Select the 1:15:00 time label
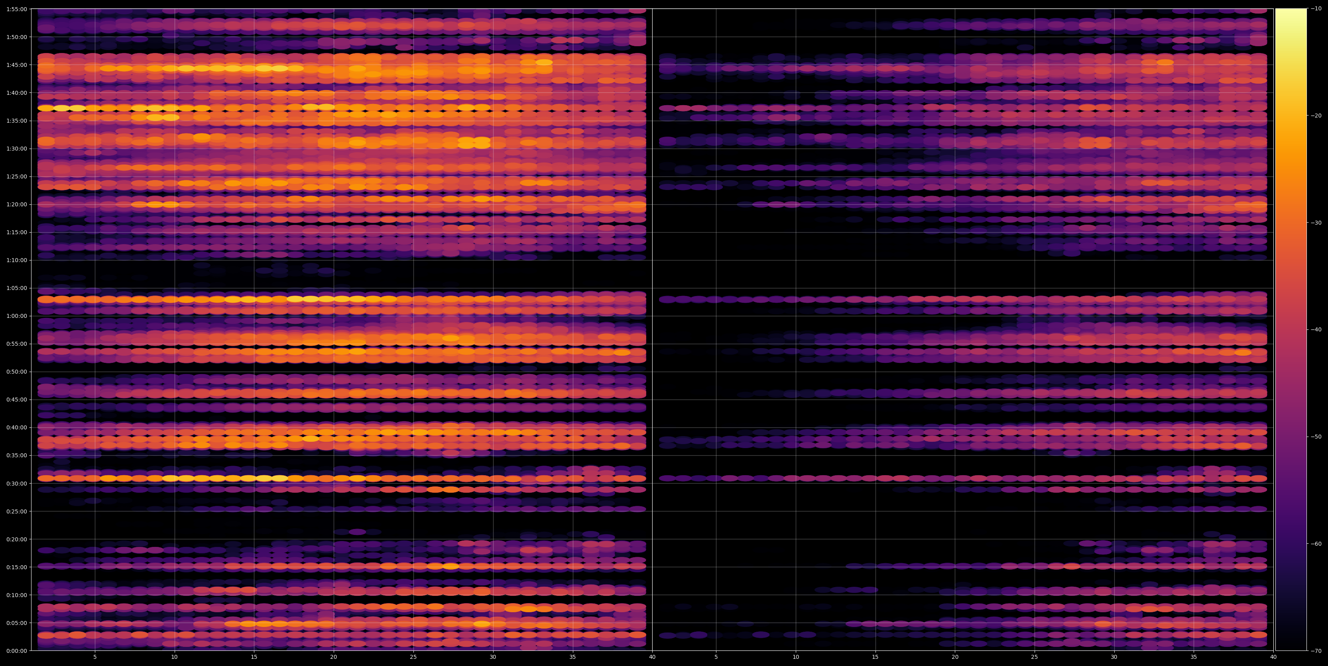The width and height of the screenshot is (1328, 666). pyautogui.click(x=17, y=232)
